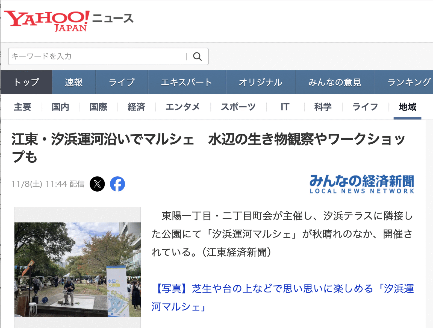Focus the キーワードを入力 search field
The image size is (433, 328).
pyautogui.click(x=97, y=57)
